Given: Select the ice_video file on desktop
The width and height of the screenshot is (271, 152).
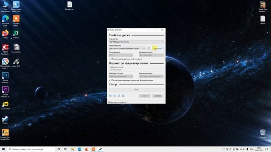Looking at the screenshot, I should [16, 48].
